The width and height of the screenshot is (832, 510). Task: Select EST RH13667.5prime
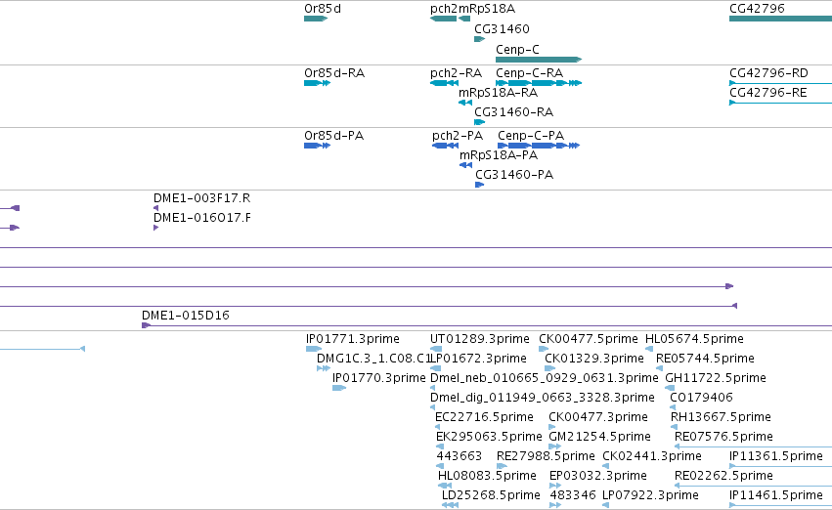[x=674, y=427]
